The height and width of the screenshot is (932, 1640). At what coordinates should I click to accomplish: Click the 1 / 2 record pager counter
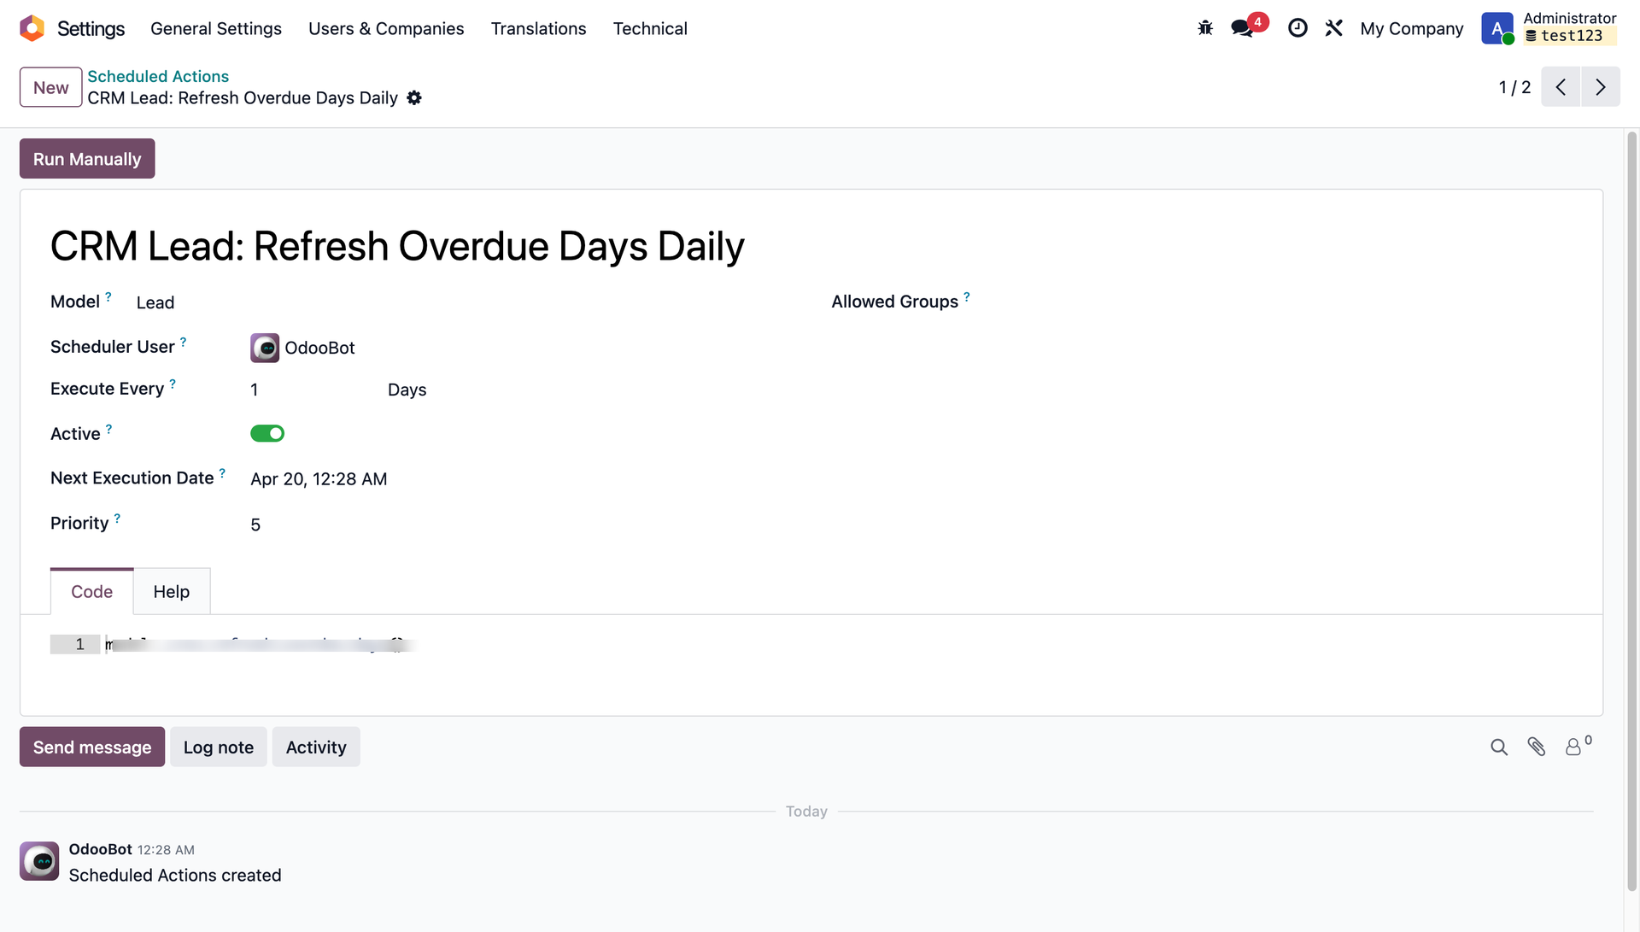click(x=1514, y=87)
